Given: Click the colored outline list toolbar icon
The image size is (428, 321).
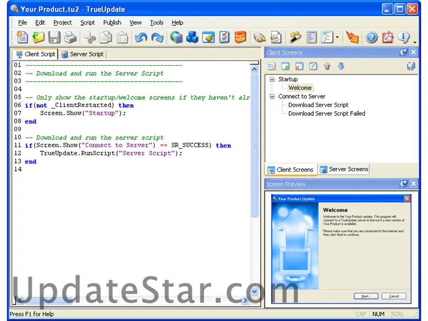Looking at the screenshot, I should point(327,37).
